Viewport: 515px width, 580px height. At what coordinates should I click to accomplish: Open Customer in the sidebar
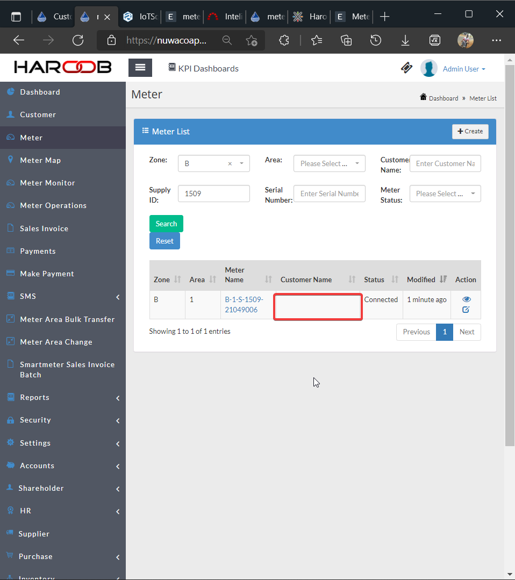63,114
